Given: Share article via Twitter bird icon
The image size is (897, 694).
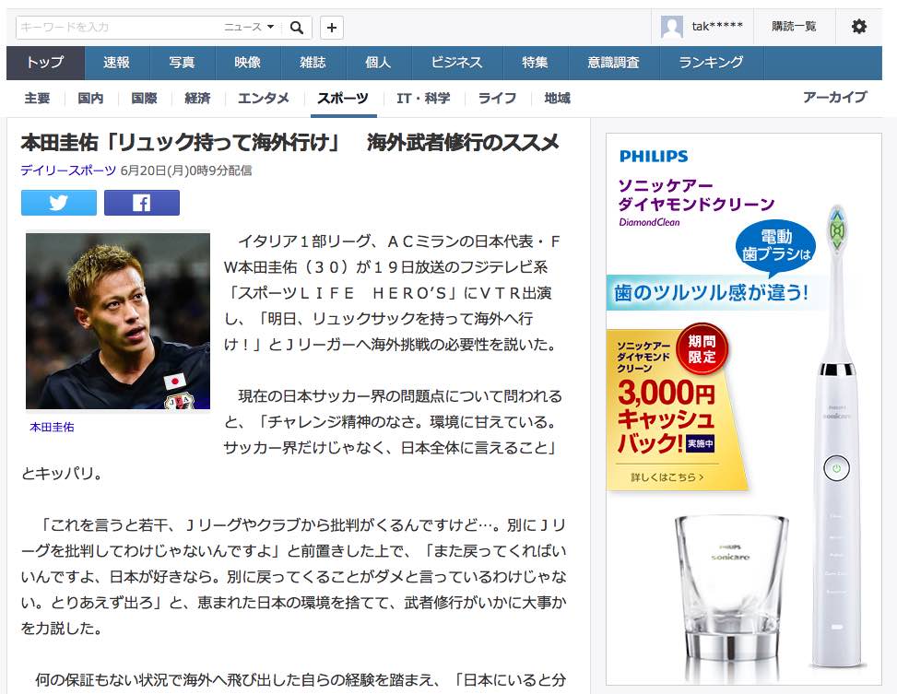Looking at the screenshot, I should coord(59,203).
